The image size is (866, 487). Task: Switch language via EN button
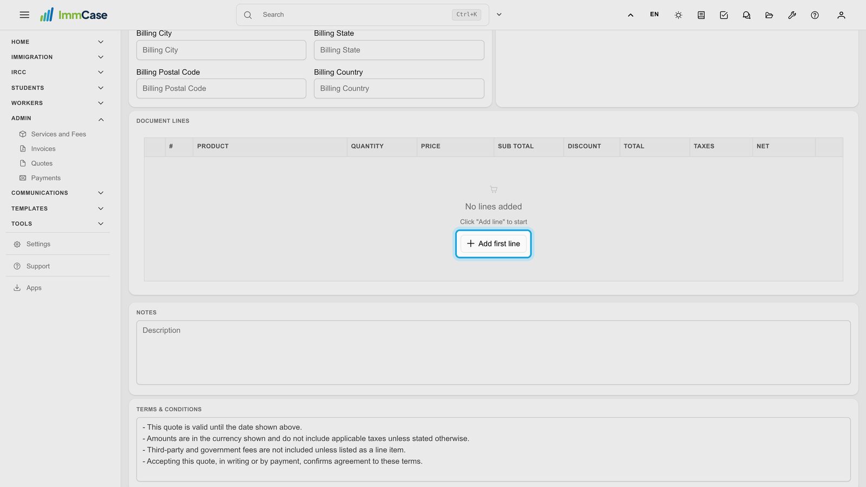[654, 15]
